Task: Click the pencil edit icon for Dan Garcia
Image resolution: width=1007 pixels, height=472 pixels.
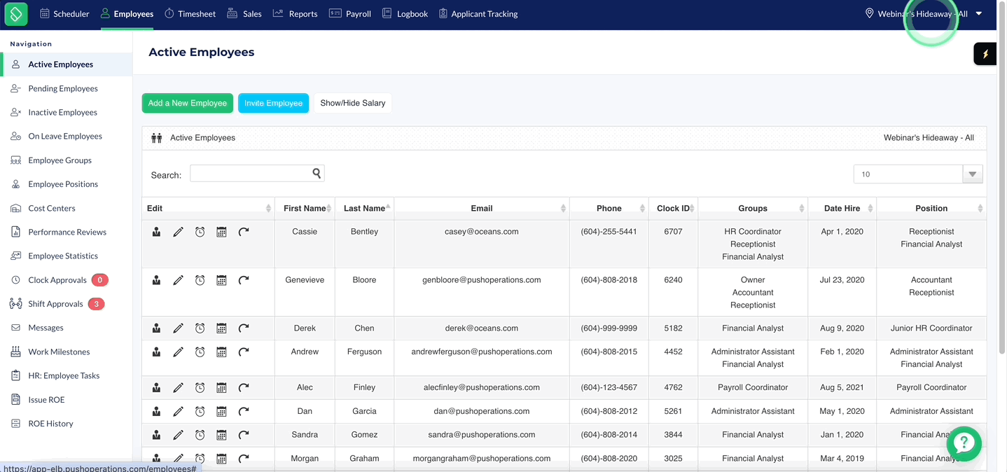Action: 178,412
